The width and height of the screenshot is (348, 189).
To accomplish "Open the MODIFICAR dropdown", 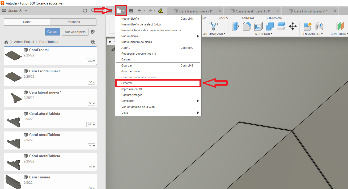I will pyautogui.click(x=264, y=34).
